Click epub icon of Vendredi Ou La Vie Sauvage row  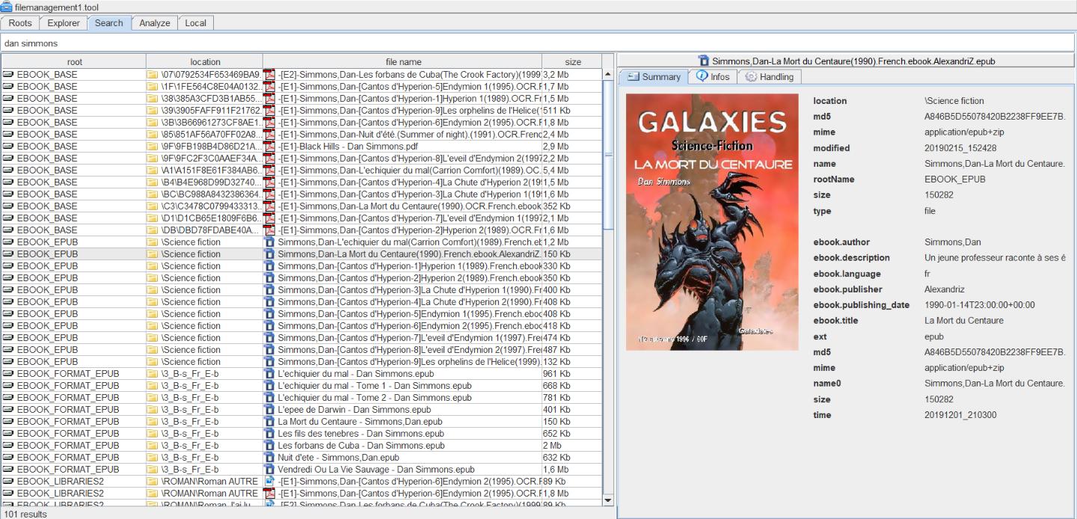tap(270, 469)
